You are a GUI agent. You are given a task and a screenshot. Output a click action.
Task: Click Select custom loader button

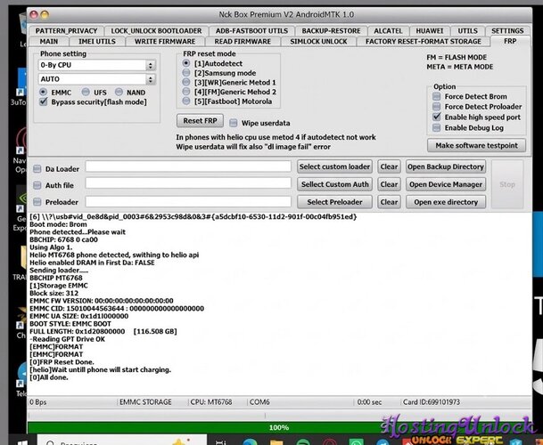[x=334, y=166]
